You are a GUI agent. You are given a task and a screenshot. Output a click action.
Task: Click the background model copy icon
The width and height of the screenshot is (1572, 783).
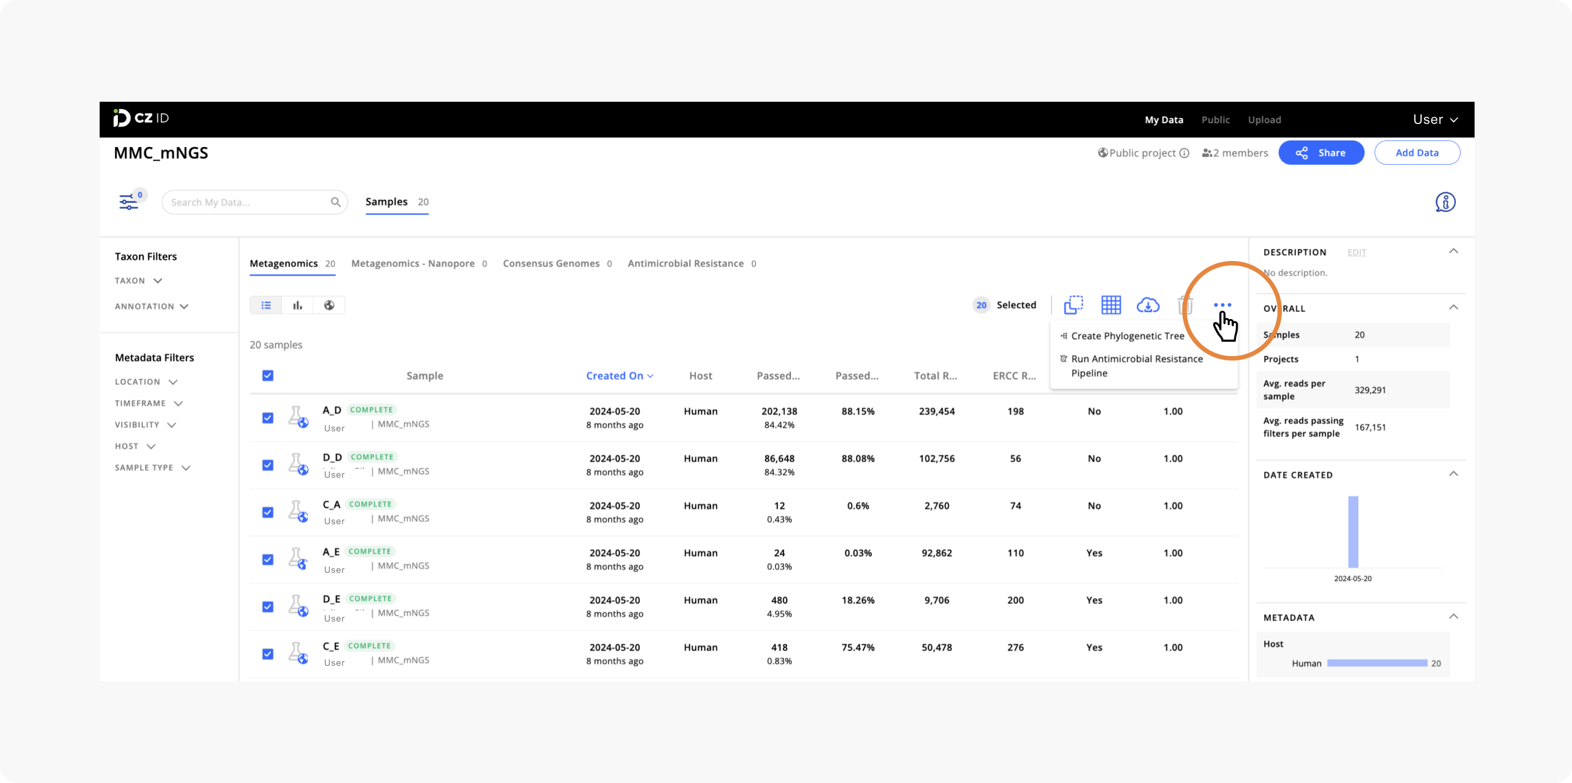click(1073, 305)
